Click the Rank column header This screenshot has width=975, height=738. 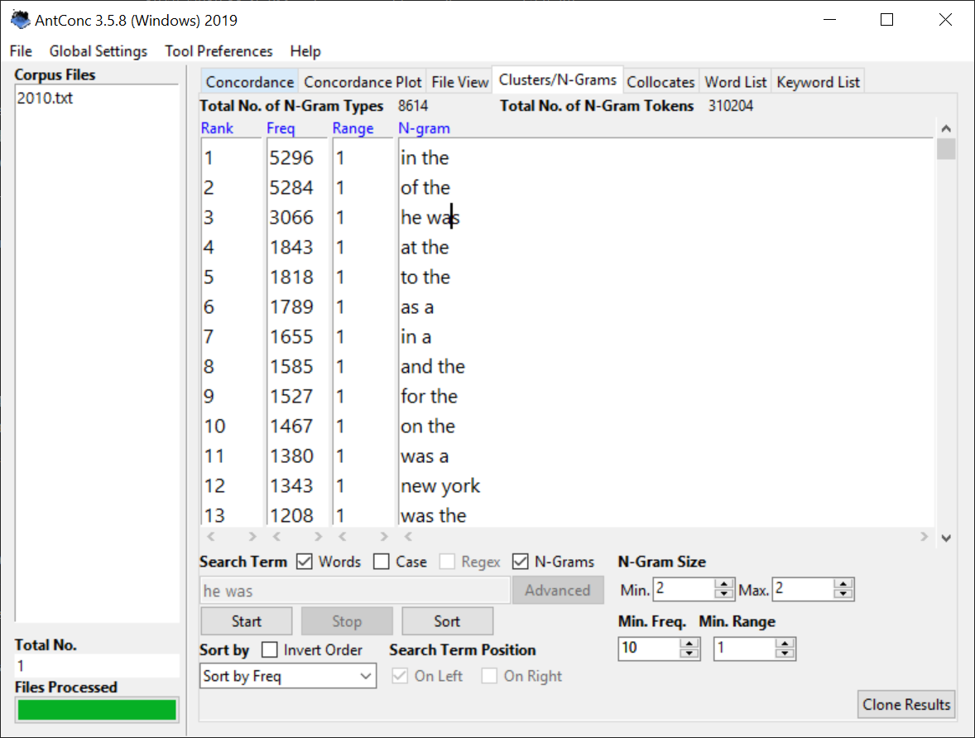pos(217,128)
